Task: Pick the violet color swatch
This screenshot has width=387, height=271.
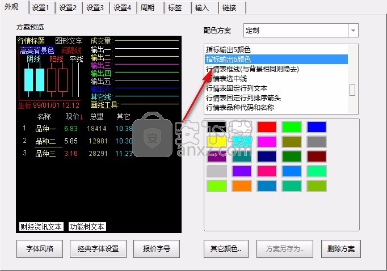Action: (242, 171)
